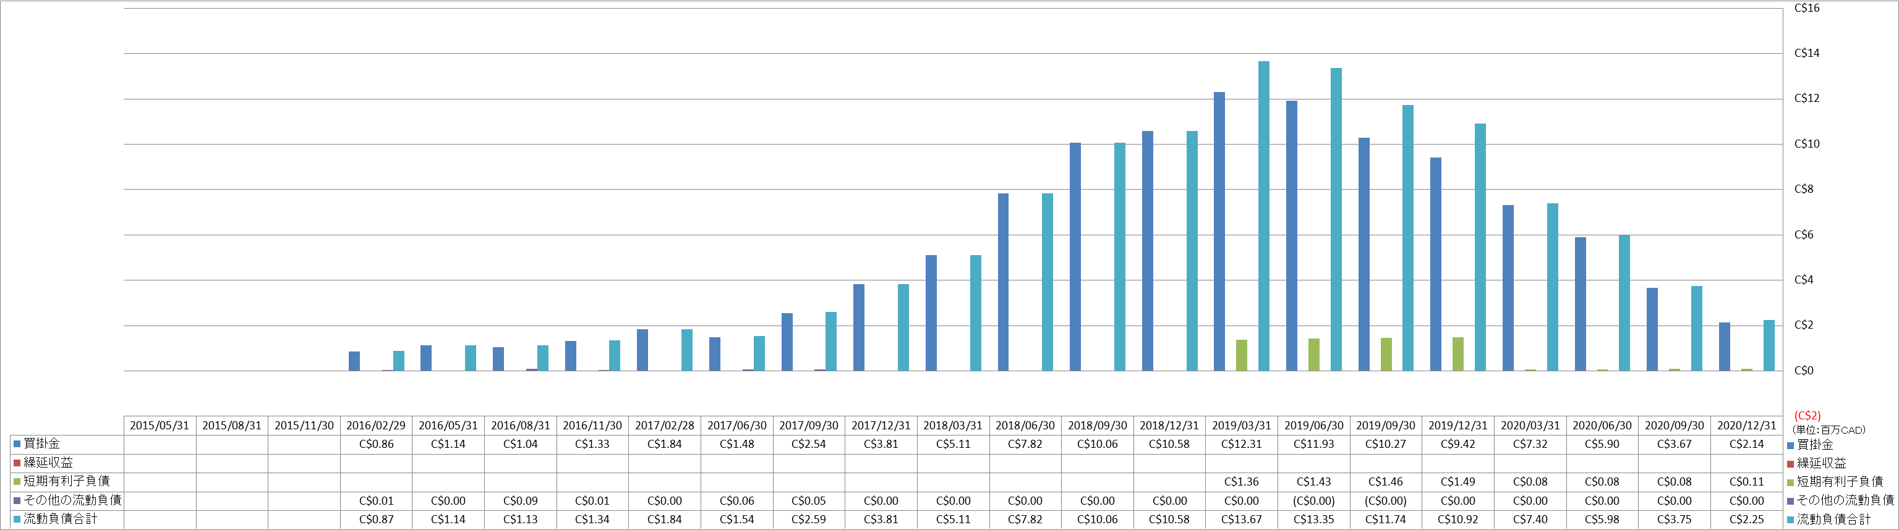Click the green short-term debt bar for 2019/12/31

click(1457, 354)
